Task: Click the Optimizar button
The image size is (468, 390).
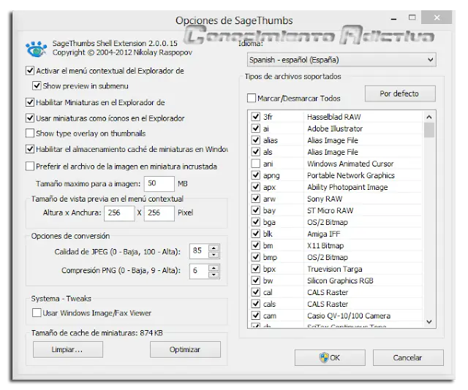Action: 185,349
